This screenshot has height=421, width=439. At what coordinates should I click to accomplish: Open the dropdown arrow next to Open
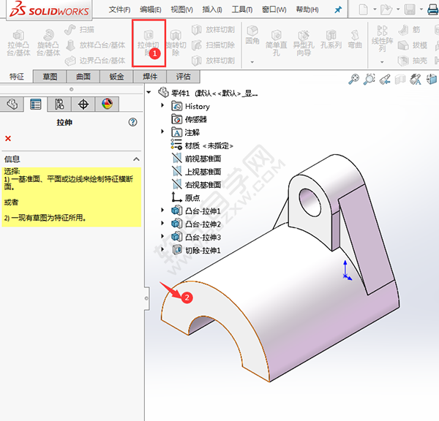(x=398, y=10)
